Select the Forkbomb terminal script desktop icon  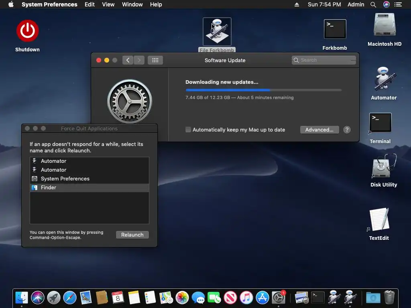[335, 29]
